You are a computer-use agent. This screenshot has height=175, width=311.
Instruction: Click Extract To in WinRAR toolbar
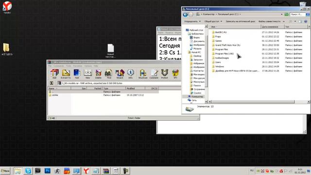(x=66, y=74)
